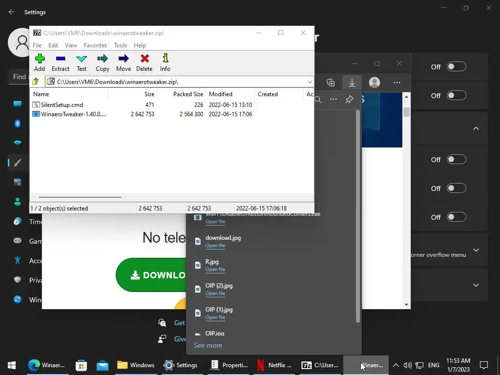The width and height of the screenshot is (500, 375).
Task: Search downloads in Edge downloads panel
Action: pos(318,100)
